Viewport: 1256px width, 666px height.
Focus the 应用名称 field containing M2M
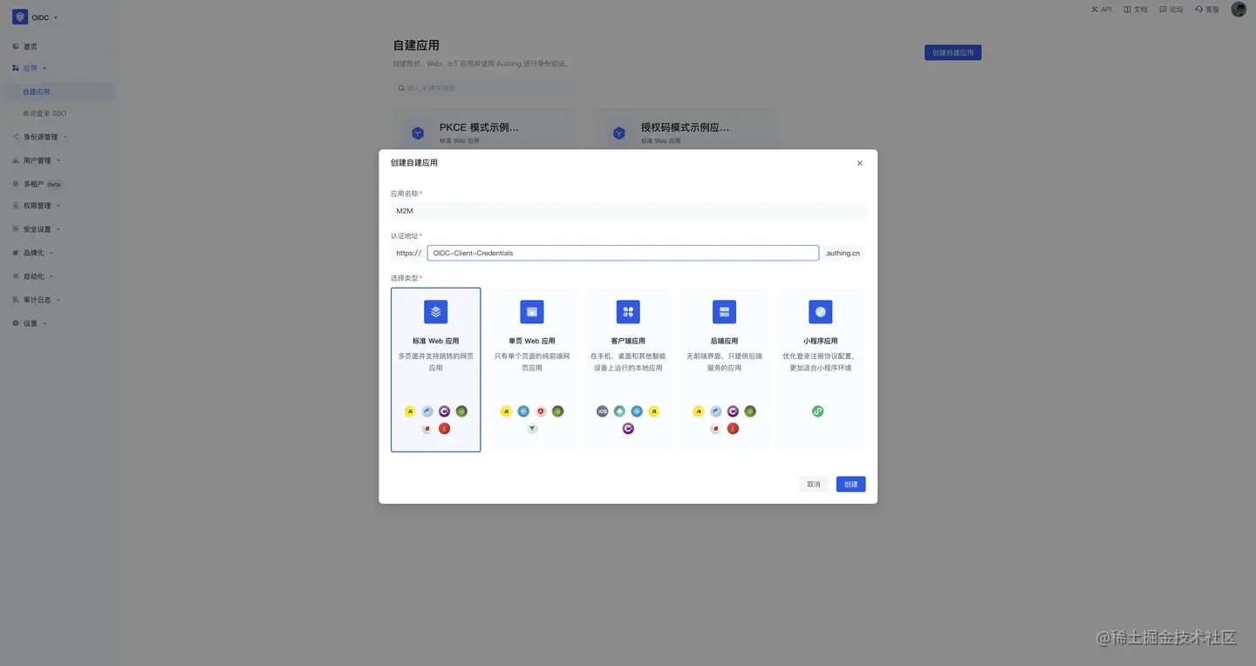[x=628, y=211]
